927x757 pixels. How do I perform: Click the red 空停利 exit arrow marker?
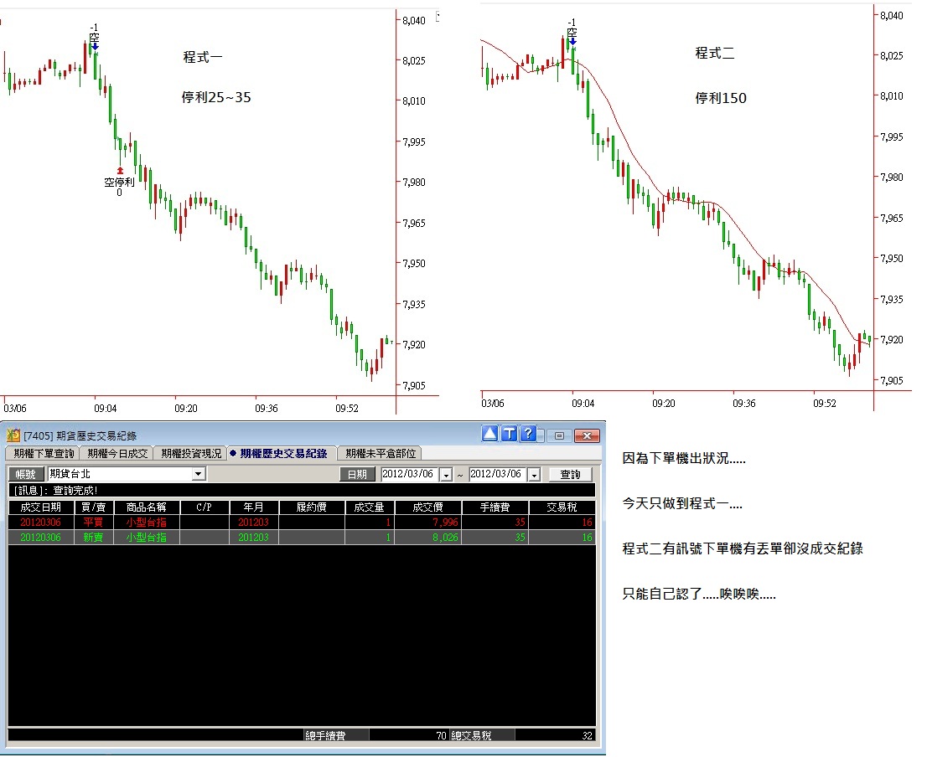point(120,171)
